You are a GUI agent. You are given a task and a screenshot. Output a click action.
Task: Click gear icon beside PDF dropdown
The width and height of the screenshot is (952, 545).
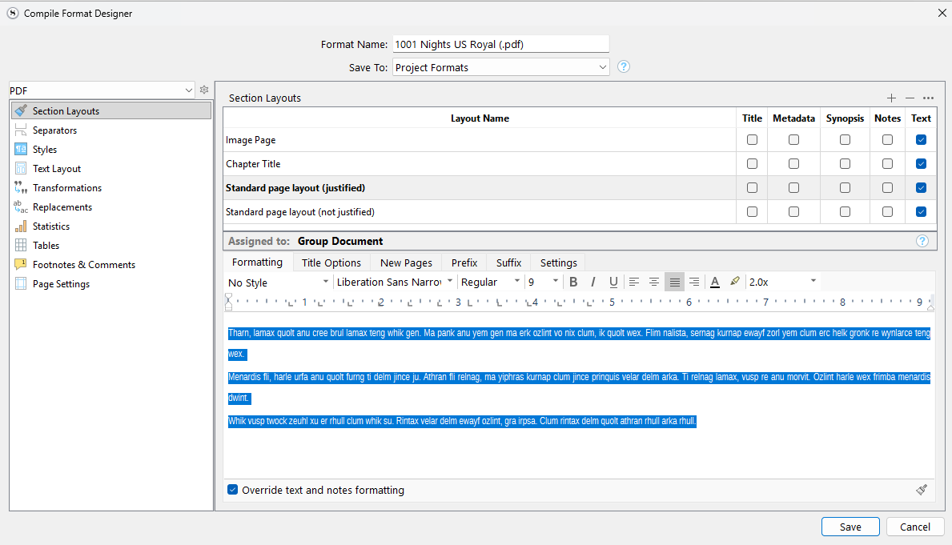(204, 90)
